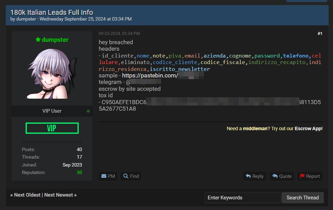Click the 180k Italian Leads thread title

click(51, 12)
